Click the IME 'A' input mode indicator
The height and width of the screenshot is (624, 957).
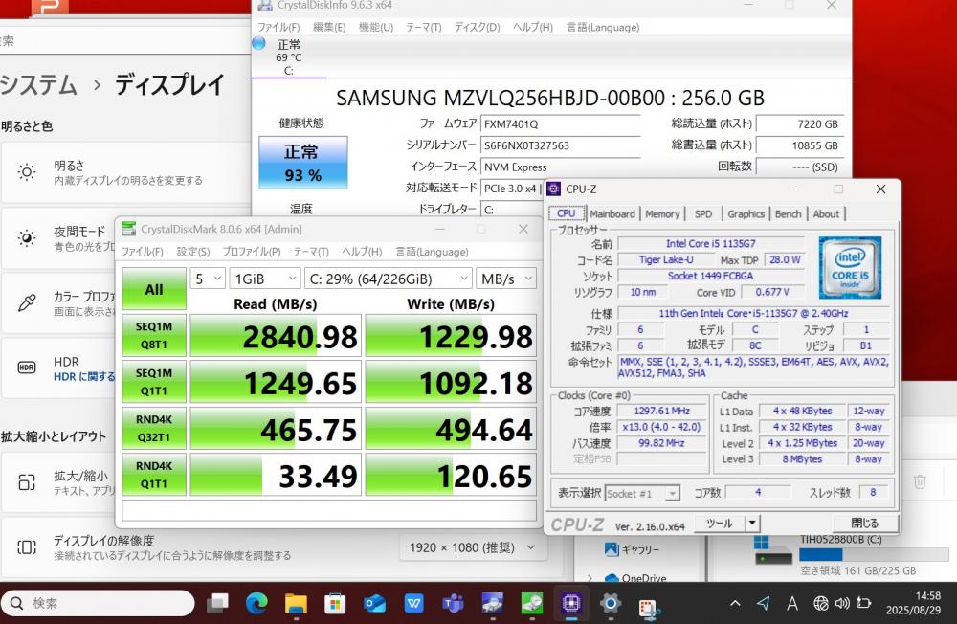pos(792,603)
